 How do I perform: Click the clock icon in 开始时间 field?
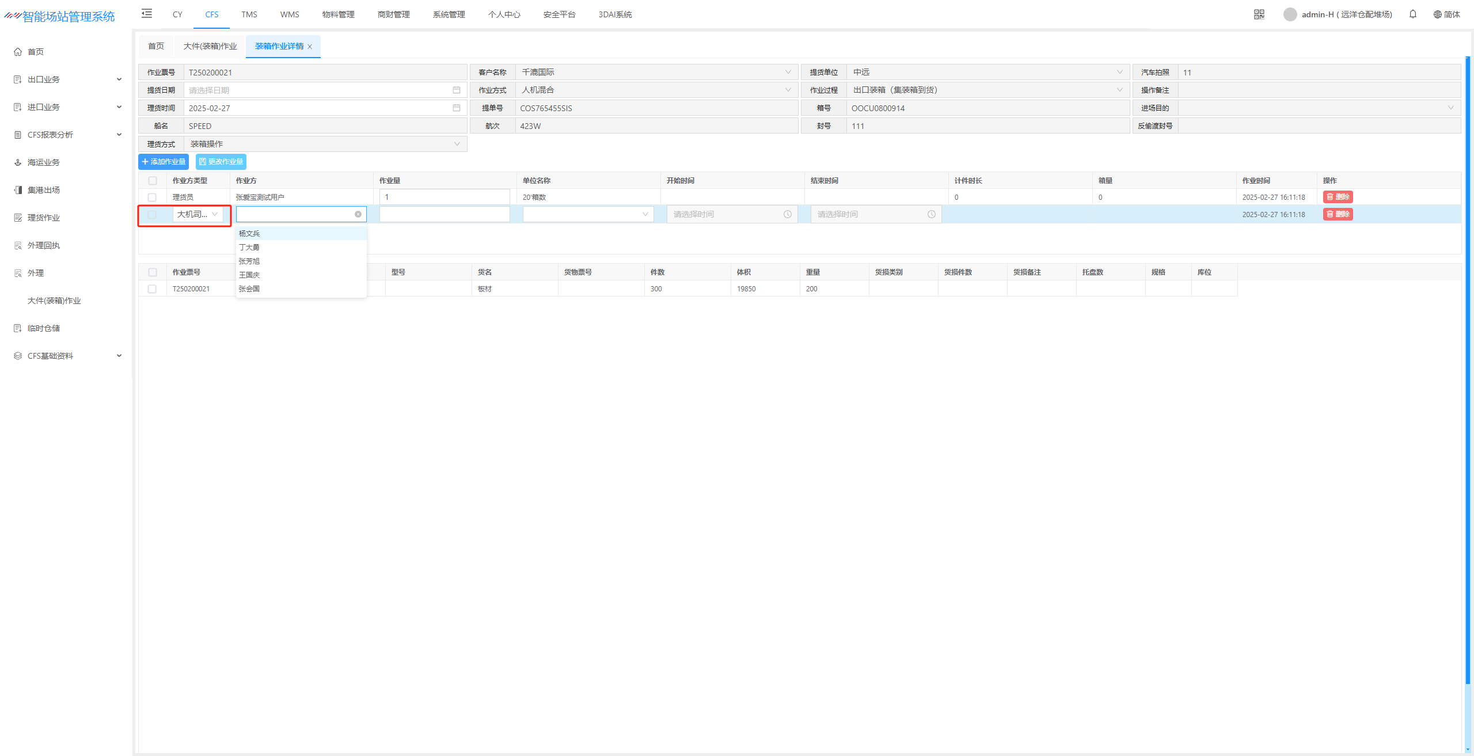point(787,214)
